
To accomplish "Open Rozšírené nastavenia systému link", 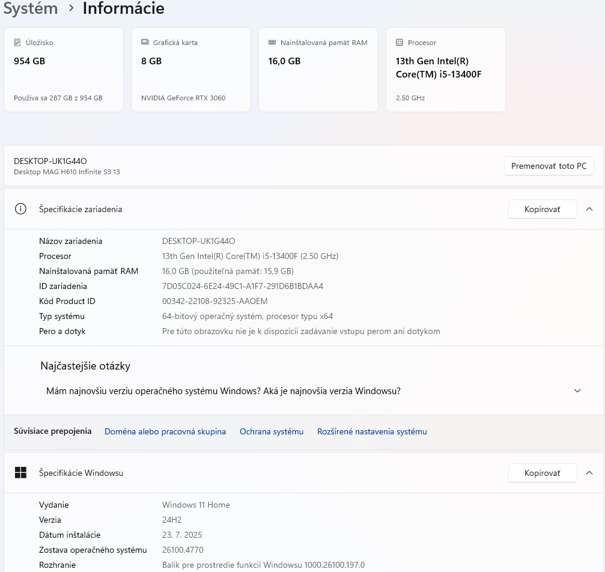I will coord(372,431).
